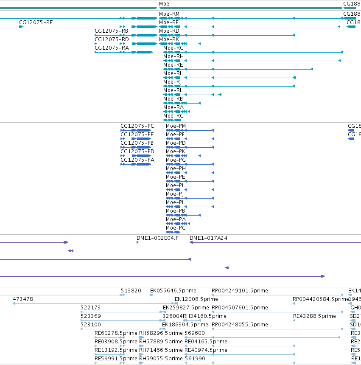The image size is (361, 365).
Task: Click the Moe-RM transcript label
Action: tap(169, 14)
